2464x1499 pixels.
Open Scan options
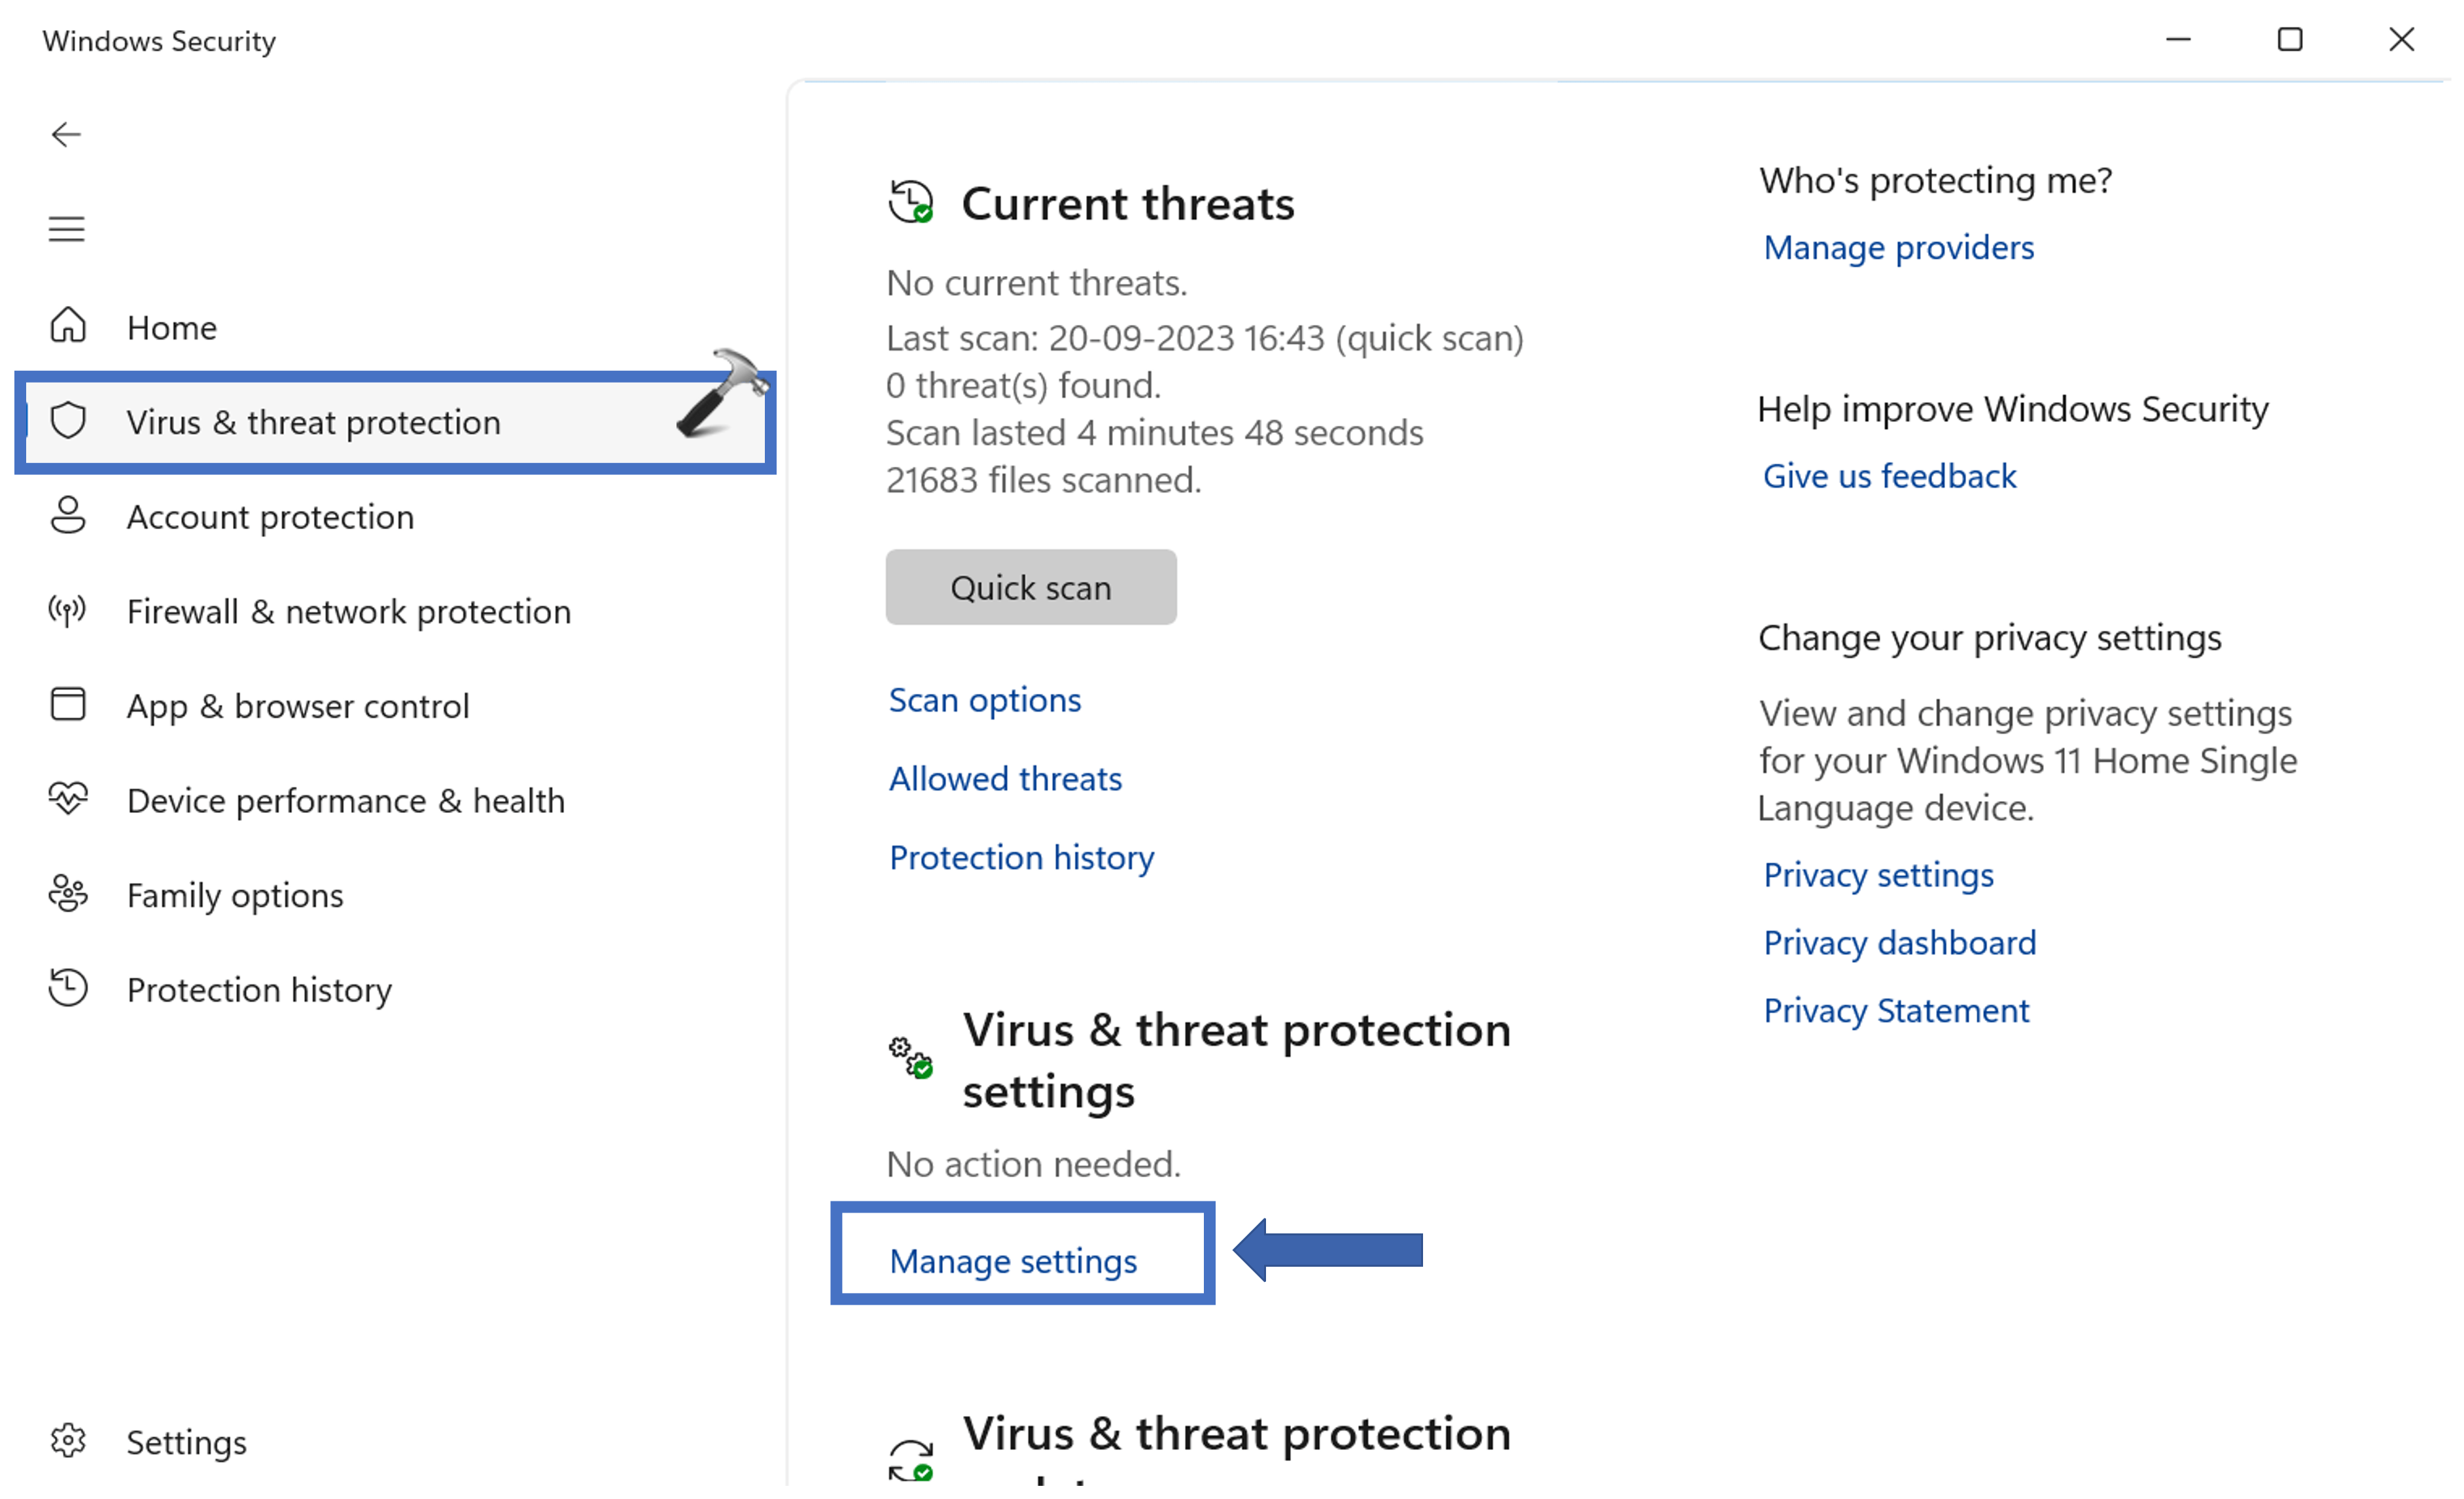[984, 700]
